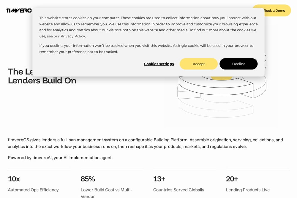
Task: Click the Automated Ops Efficiency label
Action: coord(33,190)
